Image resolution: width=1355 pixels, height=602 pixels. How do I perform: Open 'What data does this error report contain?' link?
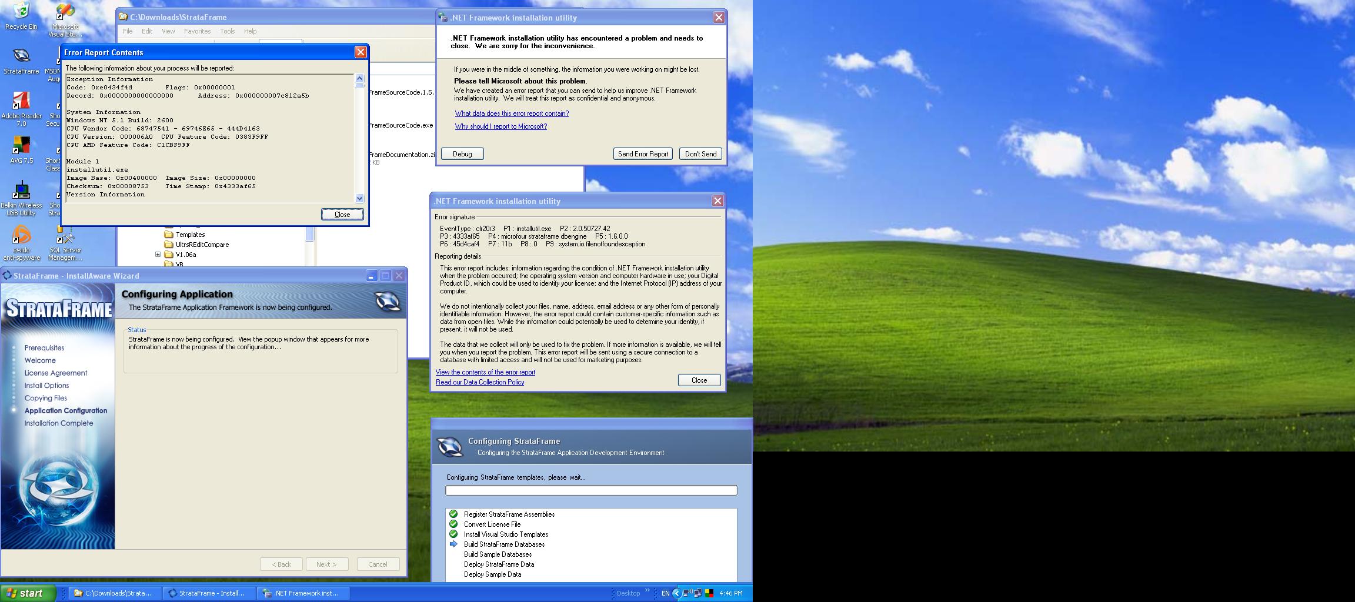click(512, 113)
